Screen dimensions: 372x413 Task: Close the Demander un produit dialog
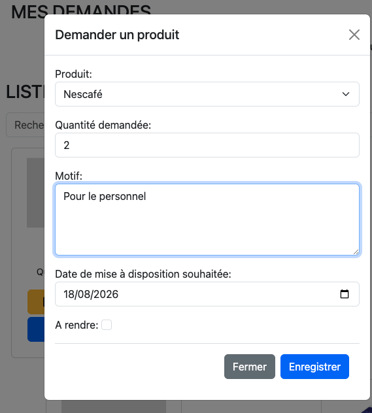pos(354,35)
